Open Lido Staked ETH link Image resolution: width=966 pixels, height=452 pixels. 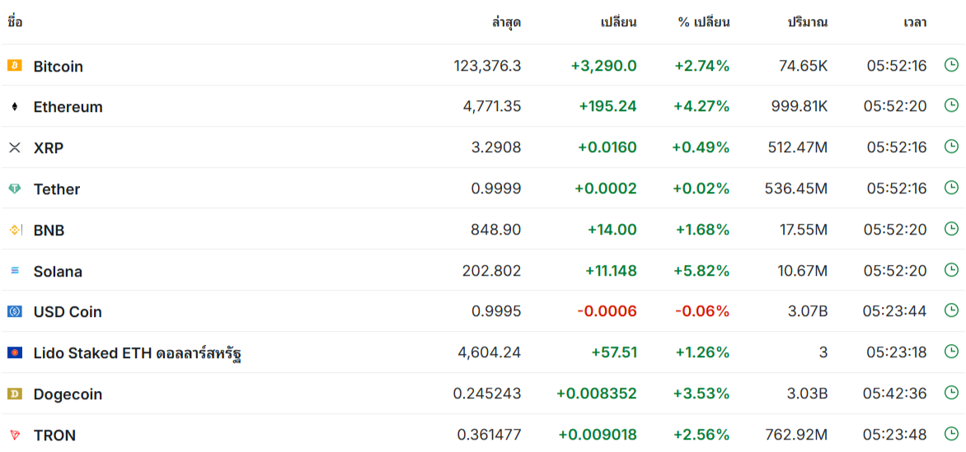(137, 353)
